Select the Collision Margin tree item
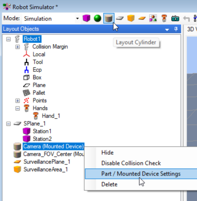The width and height of the screenshot is (197, 201). [50, 47]
